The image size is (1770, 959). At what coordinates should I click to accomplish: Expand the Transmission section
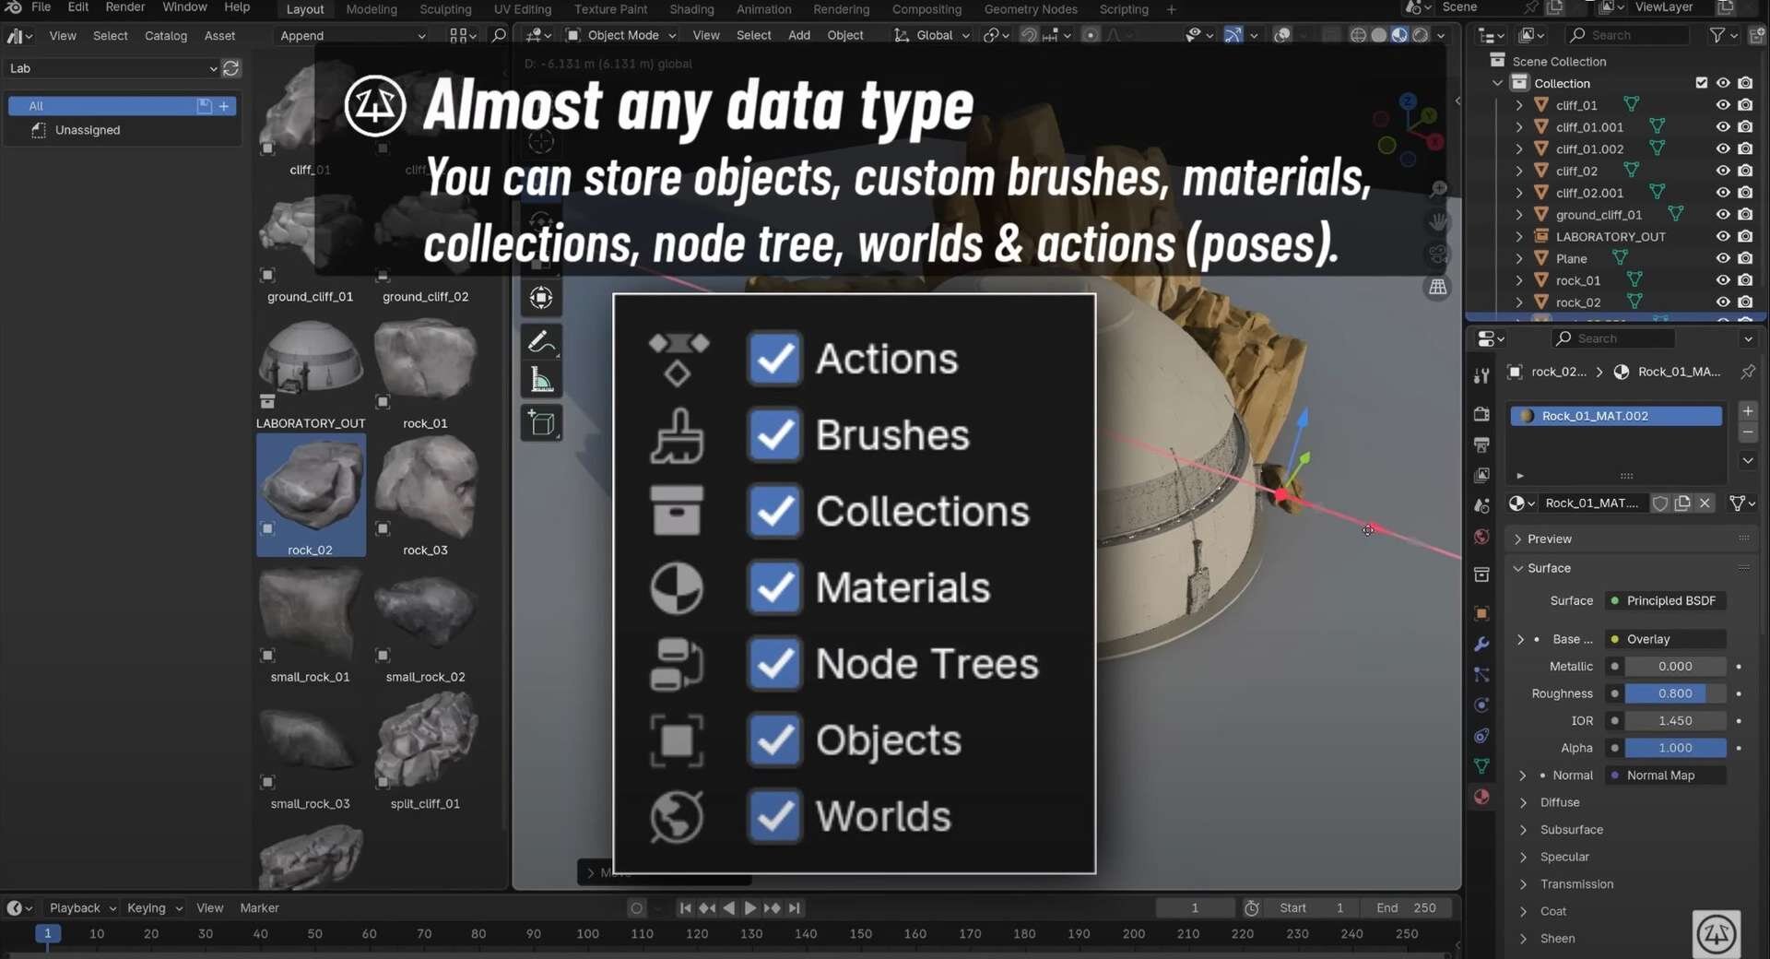click(1576, 884)
